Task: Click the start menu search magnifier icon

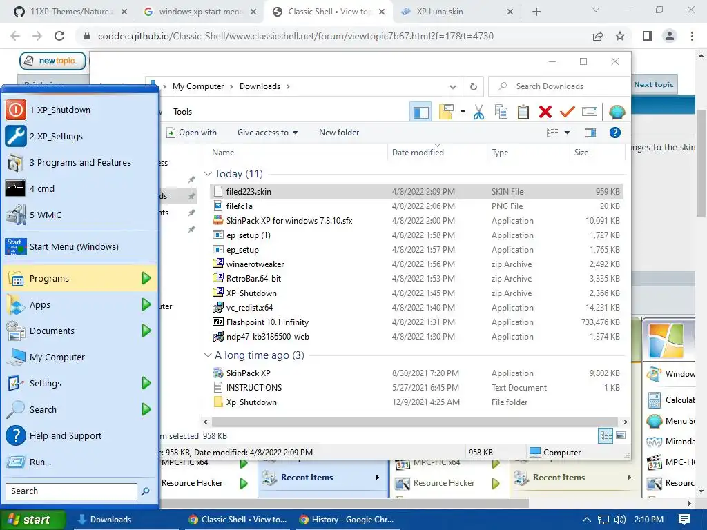Action: (145, 491)
